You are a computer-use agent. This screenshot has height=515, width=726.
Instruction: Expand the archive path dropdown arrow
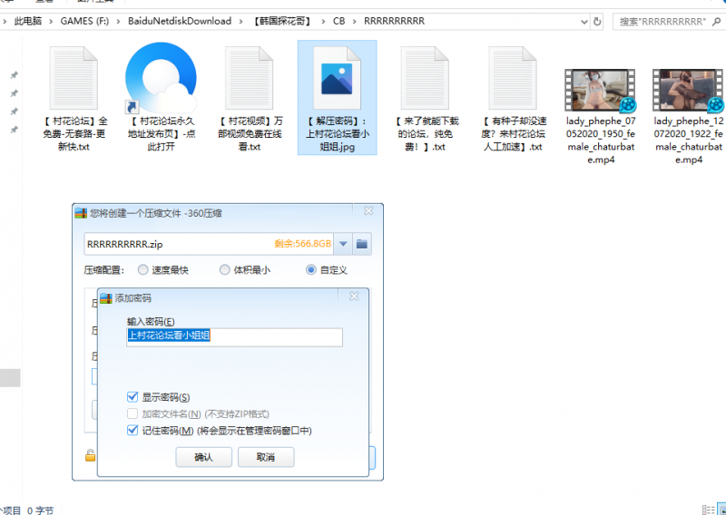tap(343, 244)
